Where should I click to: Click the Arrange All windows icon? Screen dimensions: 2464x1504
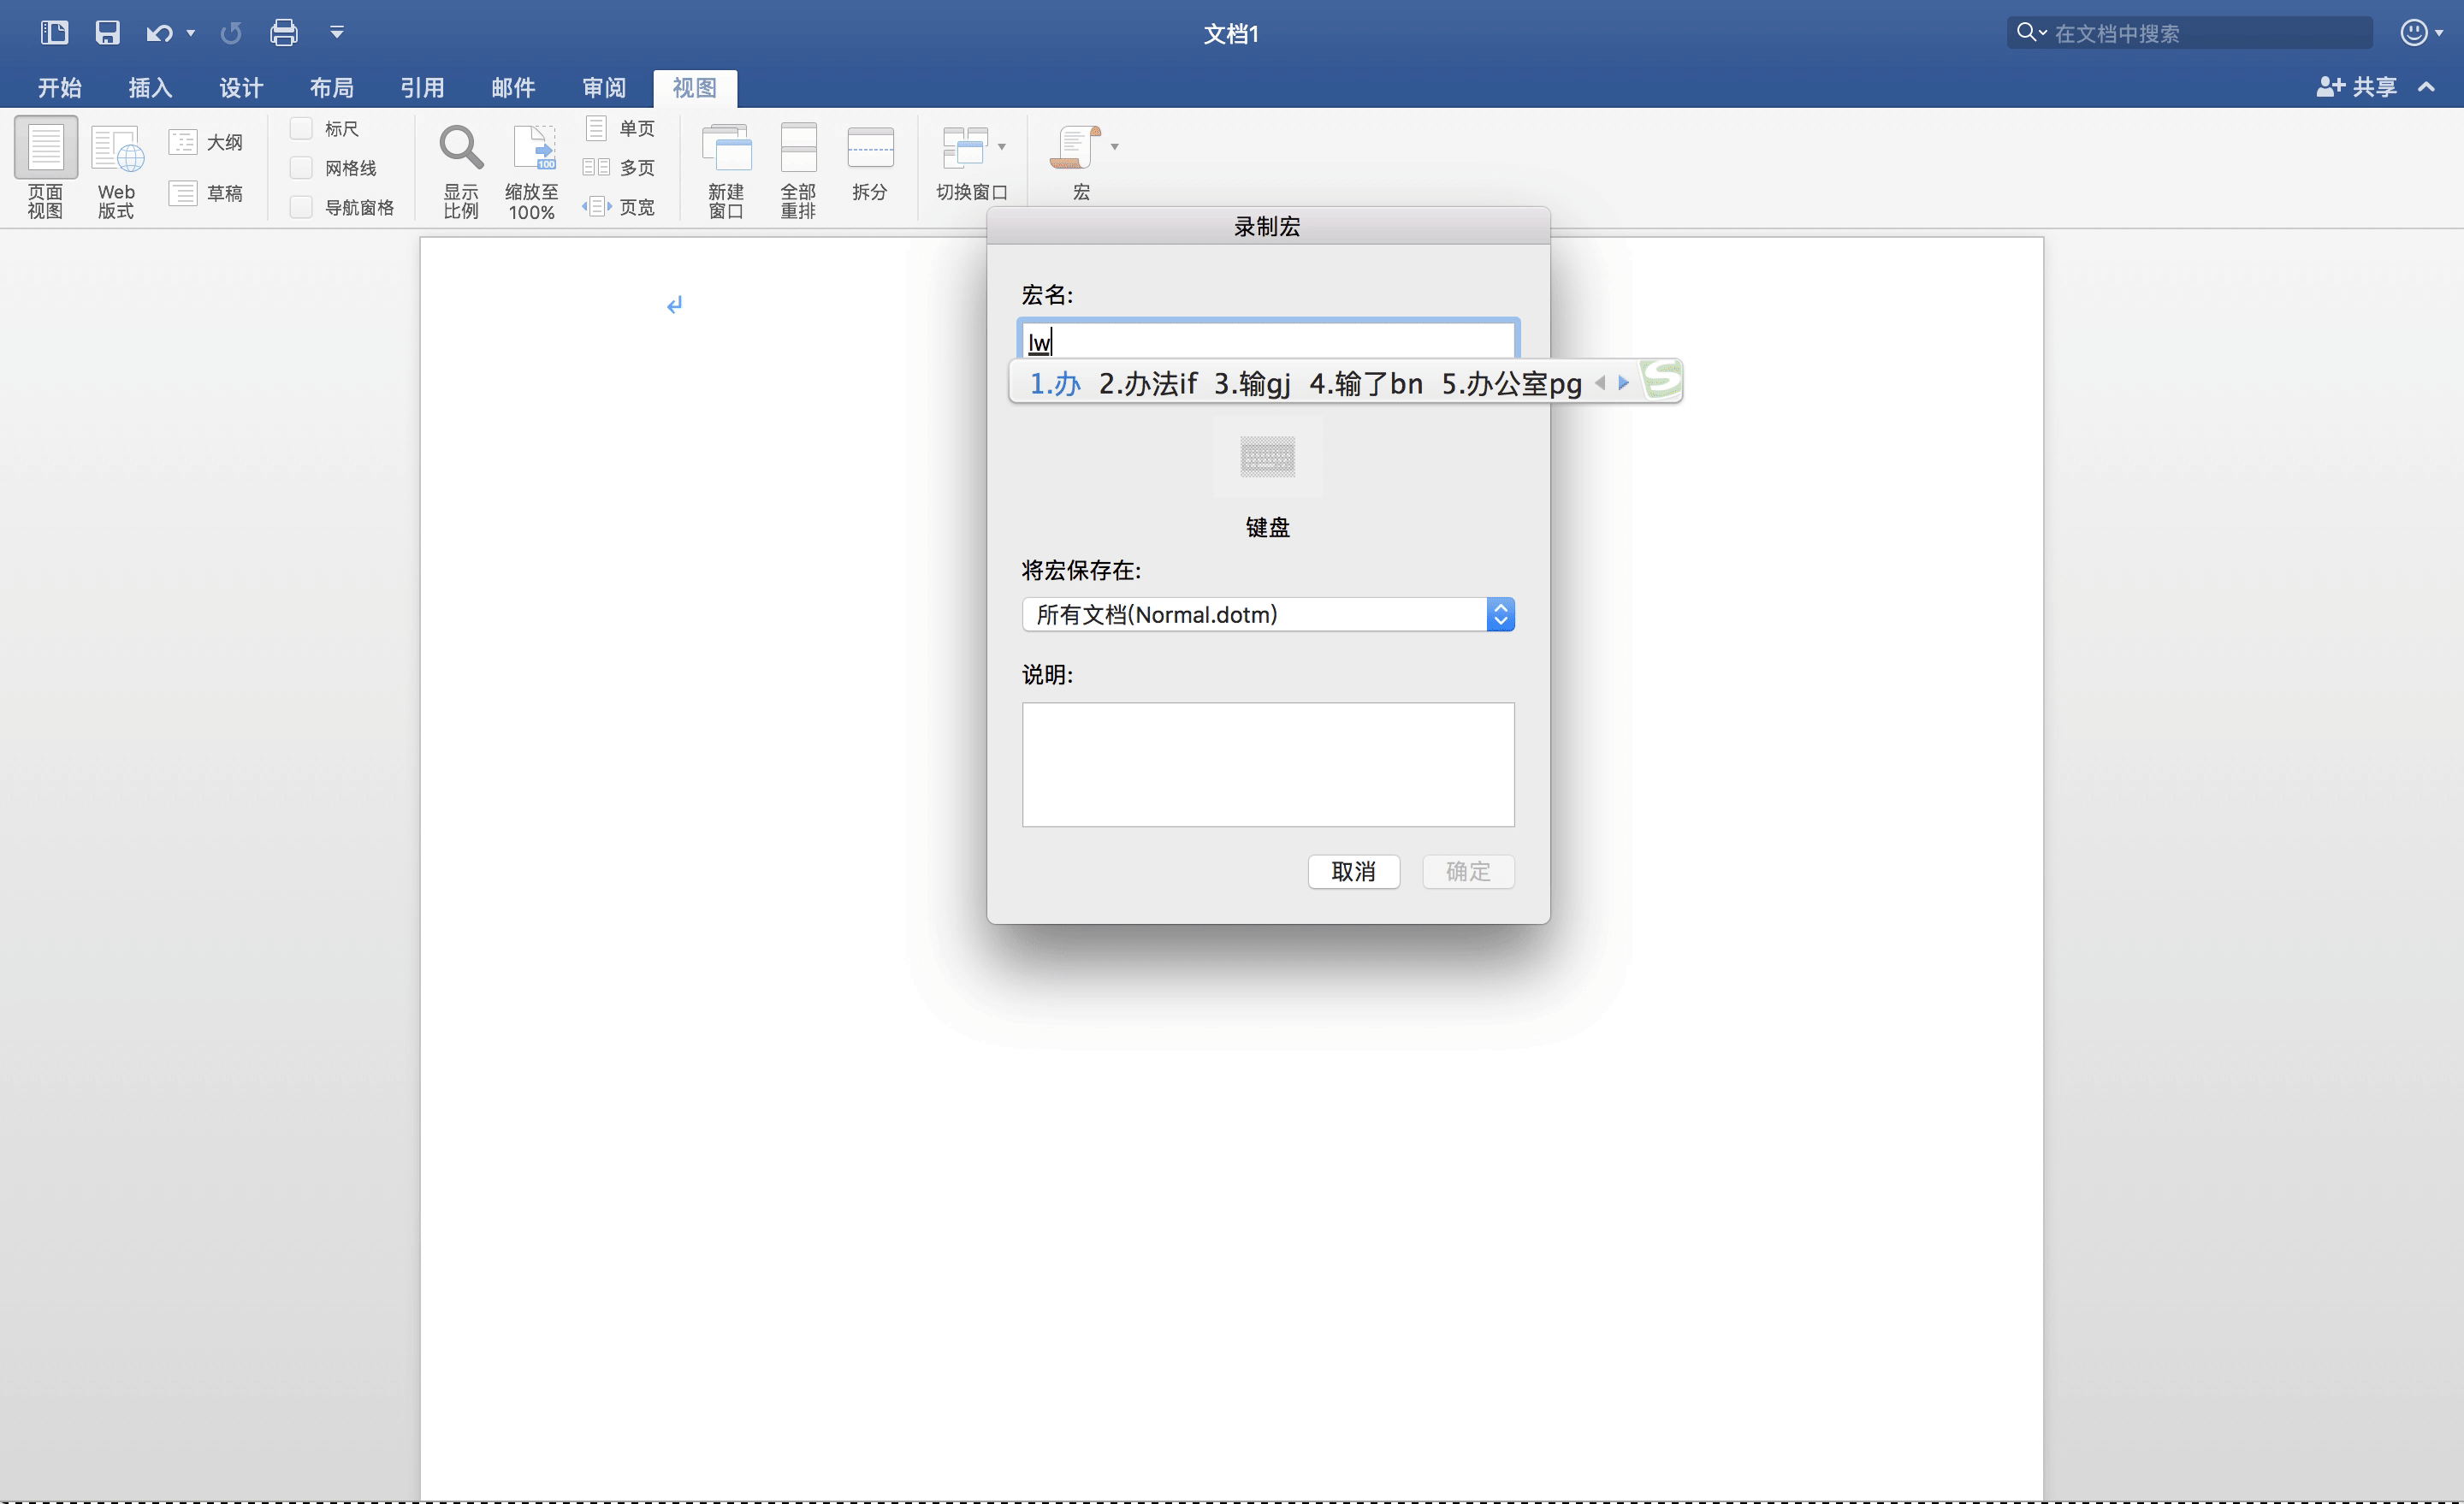click(x=798, y=148)
